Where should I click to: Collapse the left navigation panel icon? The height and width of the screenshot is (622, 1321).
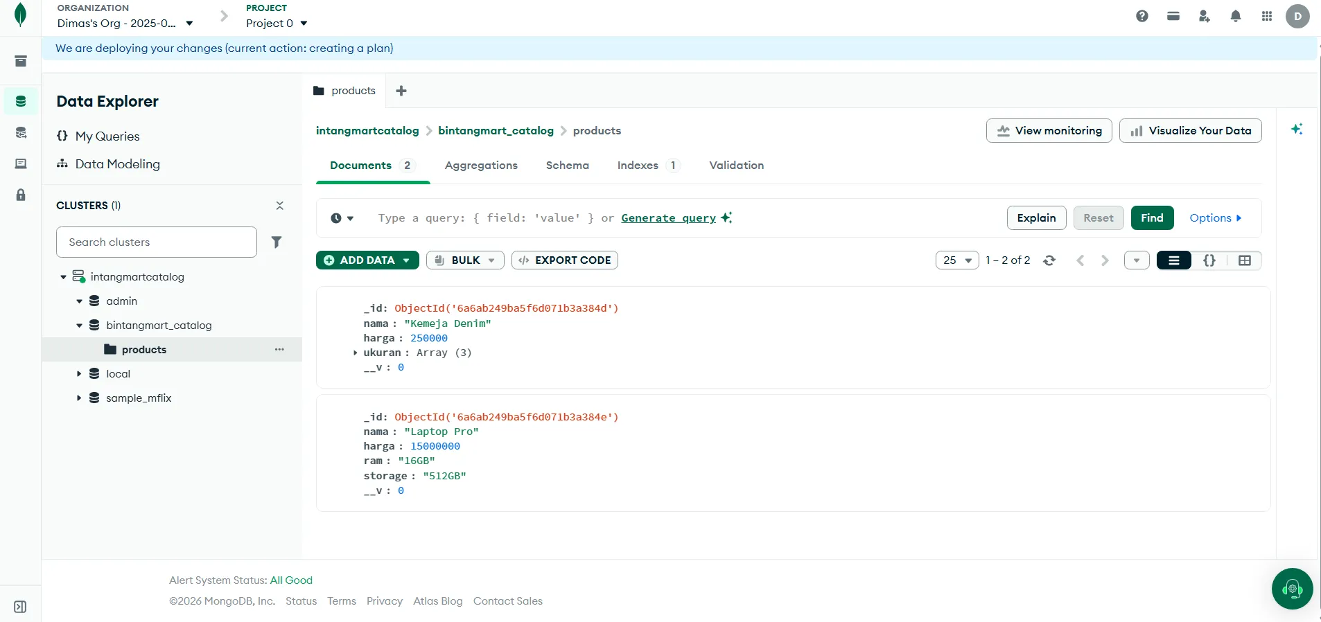[21, 607]
